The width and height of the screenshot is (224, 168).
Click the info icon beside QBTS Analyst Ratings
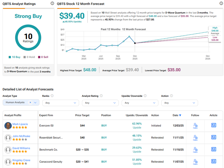click(x=52, y=4)
